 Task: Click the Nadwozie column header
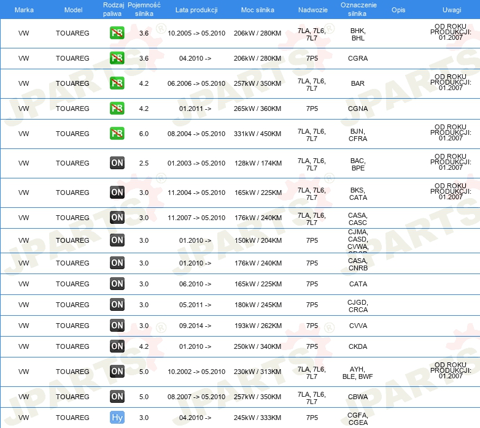click(312, 10)
